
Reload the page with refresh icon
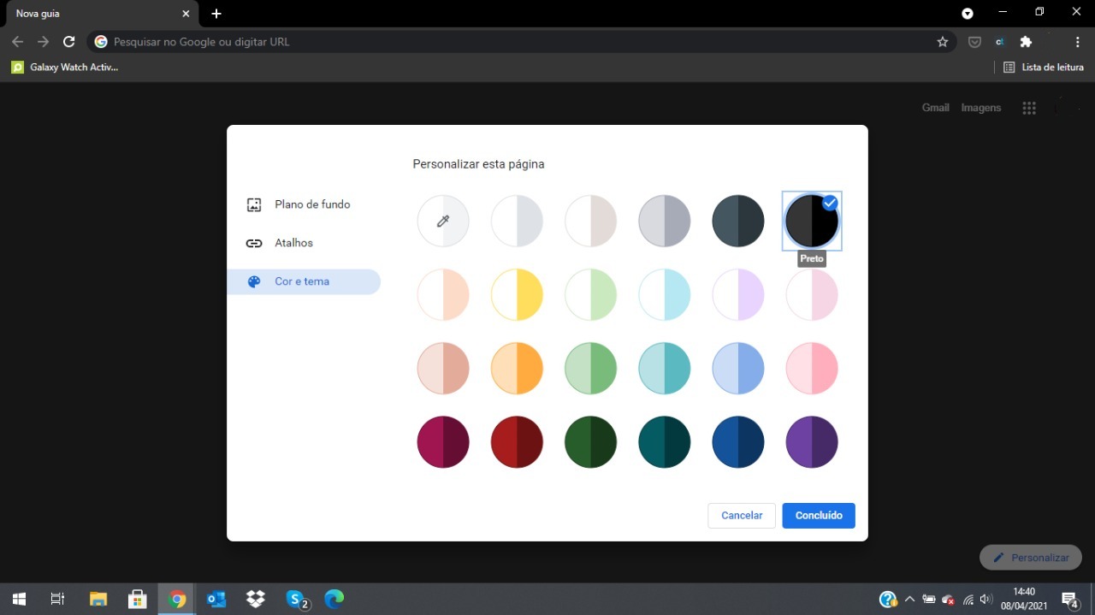[x=69, y=42]
